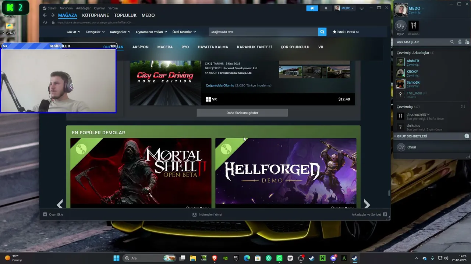
Task: Open chat with friend dnikolos
Action: click(431, 127)
